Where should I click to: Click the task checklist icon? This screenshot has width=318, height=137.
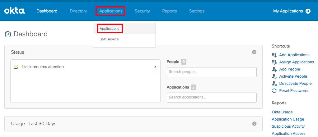coord(16,66)
